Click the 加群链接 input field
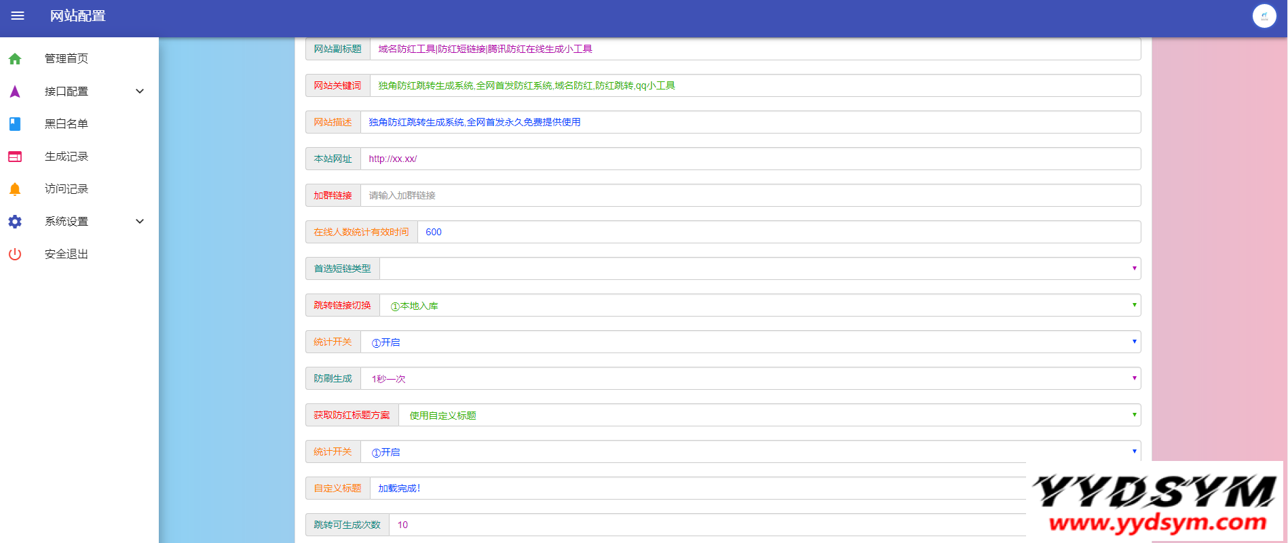The height and width of the screenshot is (543, 1288). (750, 195)
